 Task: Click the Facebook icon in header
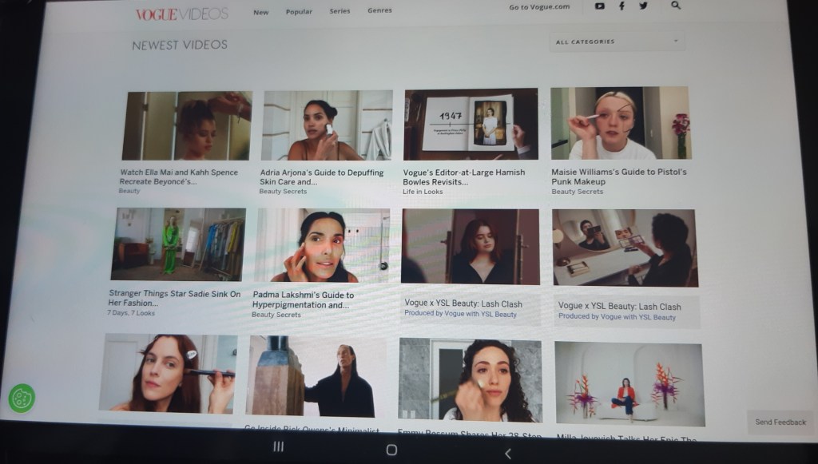[x=621, y=6]
